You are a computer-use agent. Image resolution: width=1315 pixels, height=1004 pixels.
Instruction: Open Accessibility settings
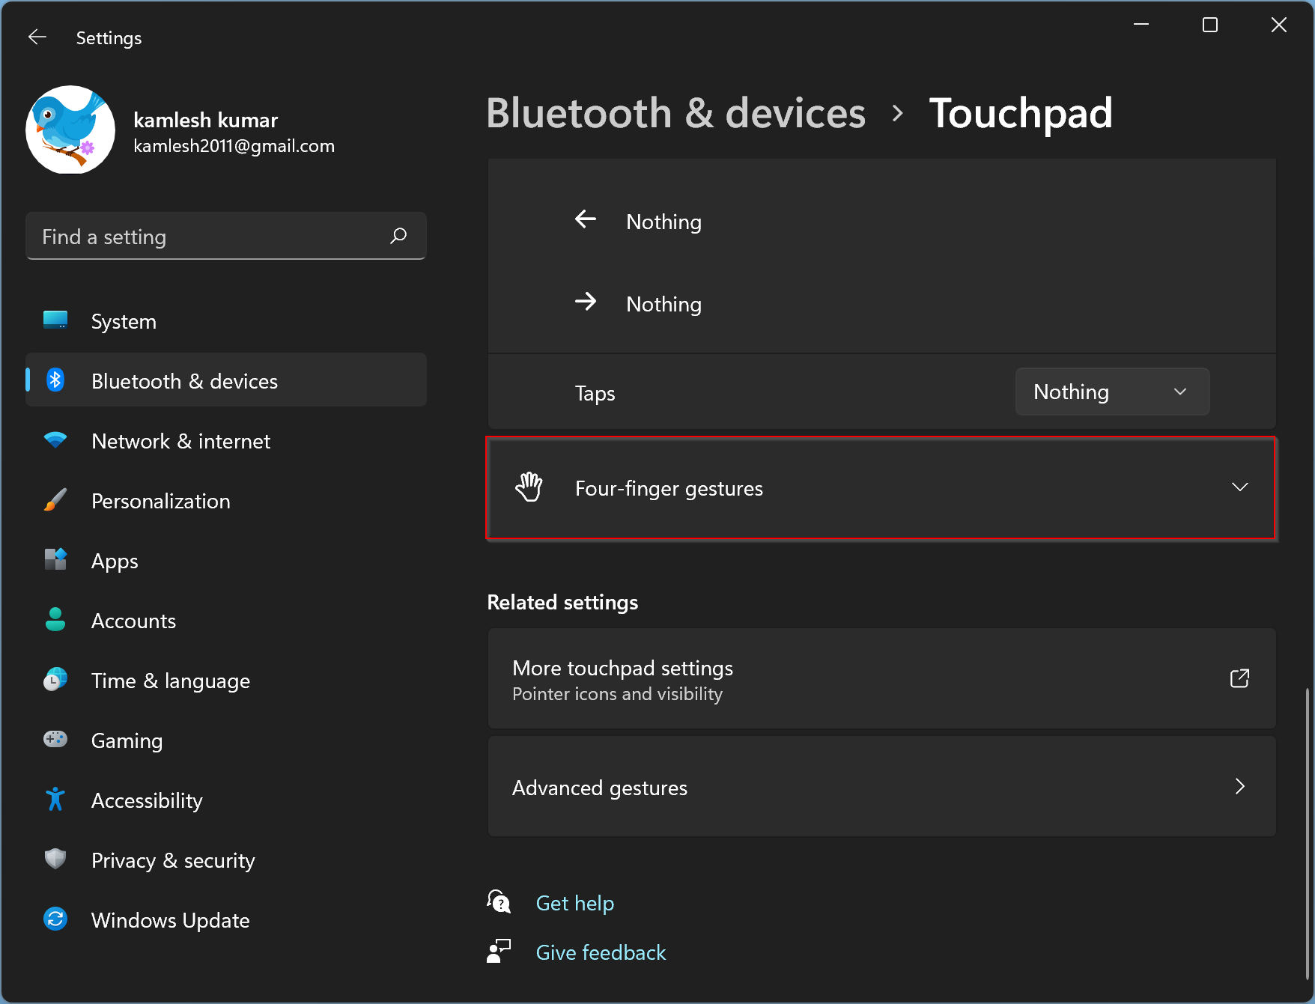point(226,800)
